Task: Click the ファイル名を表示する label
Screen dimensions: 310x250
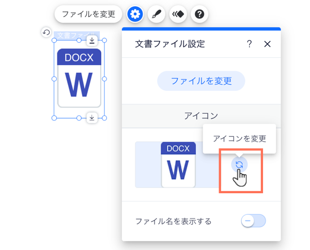Action: 174,222
